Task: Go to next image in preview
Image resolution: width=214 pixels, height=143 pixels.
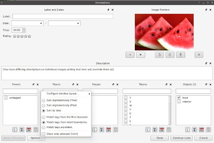Action: [141, 55]
